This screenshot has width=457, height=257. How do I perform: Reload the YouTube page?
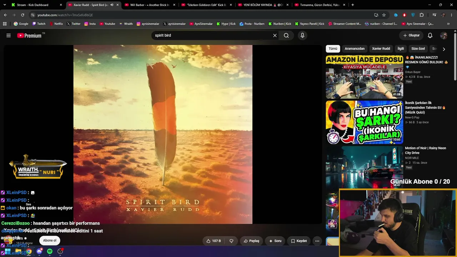(x=22, y=15)
